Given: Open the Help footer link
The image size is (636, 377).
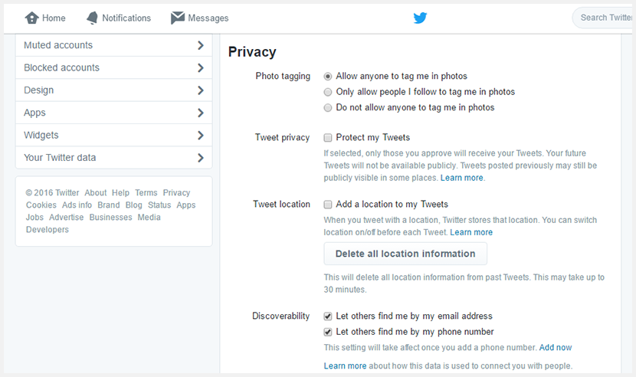Looking at the screenshot, I should (x=120, y=193).
